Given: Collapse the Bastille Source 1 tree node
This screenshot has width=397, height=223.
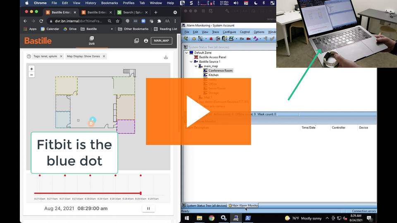Looking at the screenshot, I should (191, 62).
